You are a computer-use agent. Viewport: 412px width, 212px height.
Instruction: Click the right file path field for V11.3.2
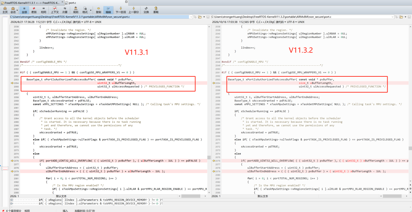pyautogui.click(x=301, y=17)
